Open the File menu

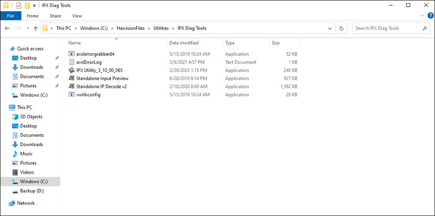pyautogui.click(x=10, y=16)
